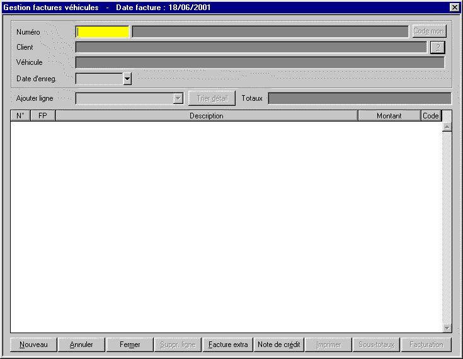Click the Facturation button
The height and width of the screenshot is (359, 463).
(x=426, y=345)
